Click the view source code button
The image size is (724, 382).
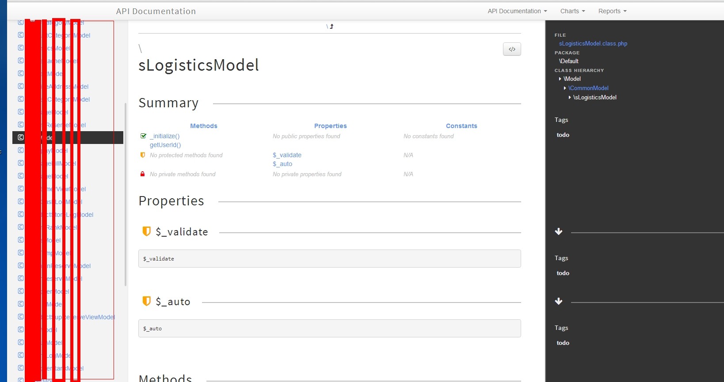(512, 49)
